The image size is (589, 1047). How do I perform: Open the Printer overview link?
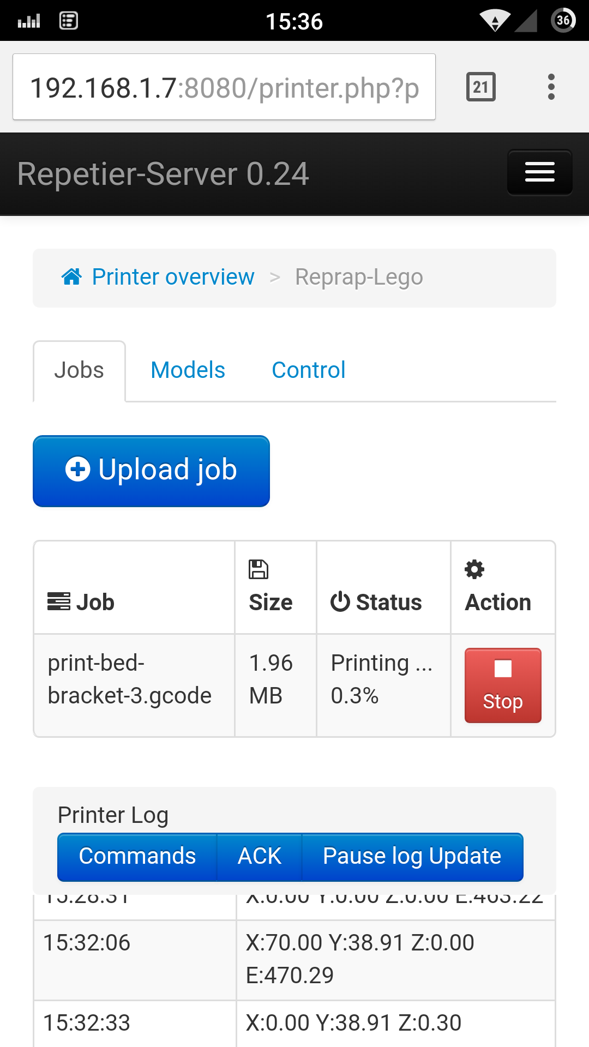click(173, 277)
